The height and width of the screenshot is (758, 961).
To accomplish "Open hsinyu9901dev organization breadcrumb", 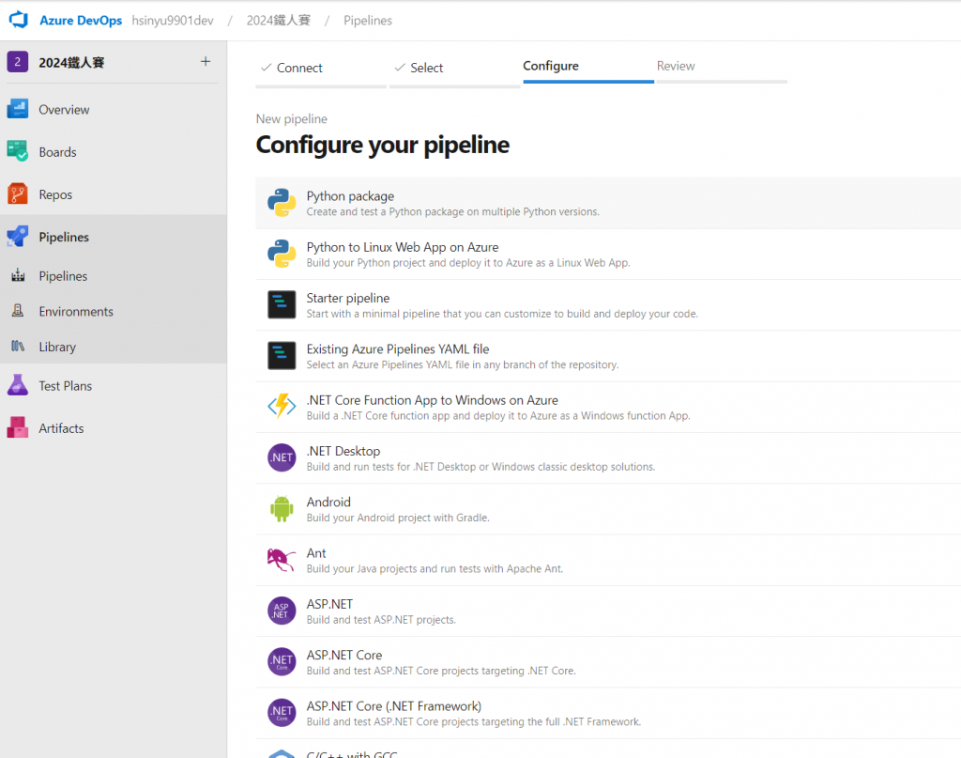I will point(173,21).
